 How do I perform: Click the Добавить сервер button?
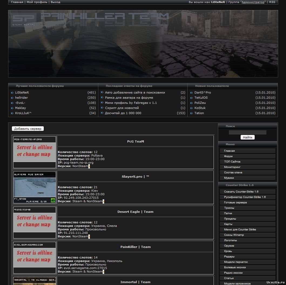pos(28,129)
